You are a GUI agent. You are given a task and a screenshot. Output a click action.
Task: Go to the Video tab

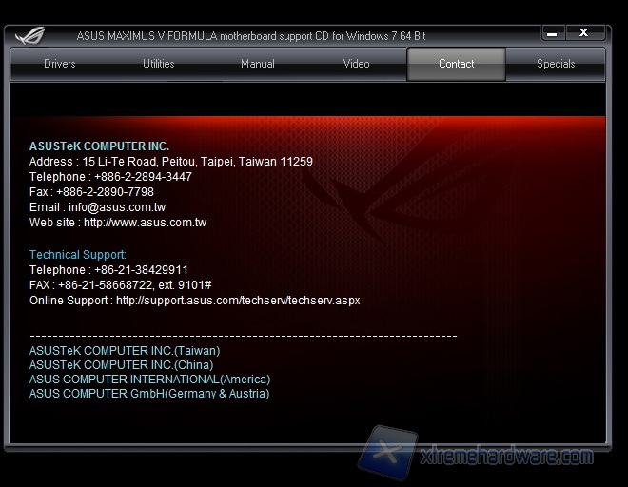[x=356, y=64]
